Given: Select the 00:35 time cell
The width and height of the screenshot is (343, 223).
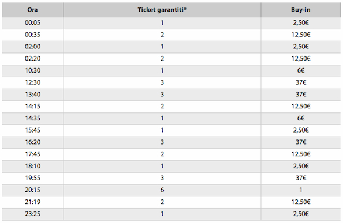Looking at the screenshot, I should coord(32,35).
